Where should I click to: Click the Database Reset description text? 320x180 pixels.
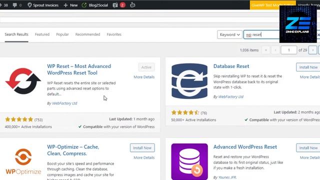coord(247,81)
